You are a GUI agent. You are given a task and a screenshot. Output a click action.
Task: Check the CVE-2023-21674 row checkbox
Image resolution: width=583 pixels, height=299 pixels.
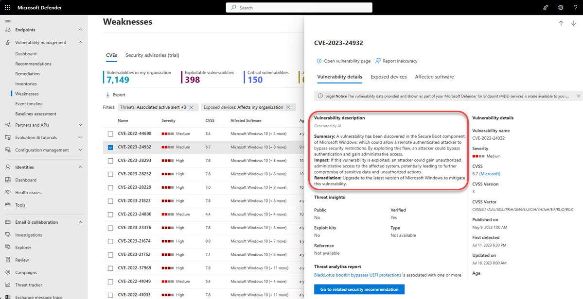[110, 241]
